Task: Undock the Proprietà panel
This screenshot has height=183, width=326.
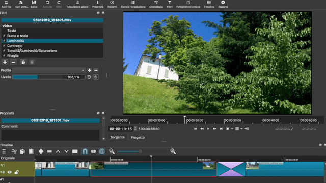Action: [x=98, y=113]
